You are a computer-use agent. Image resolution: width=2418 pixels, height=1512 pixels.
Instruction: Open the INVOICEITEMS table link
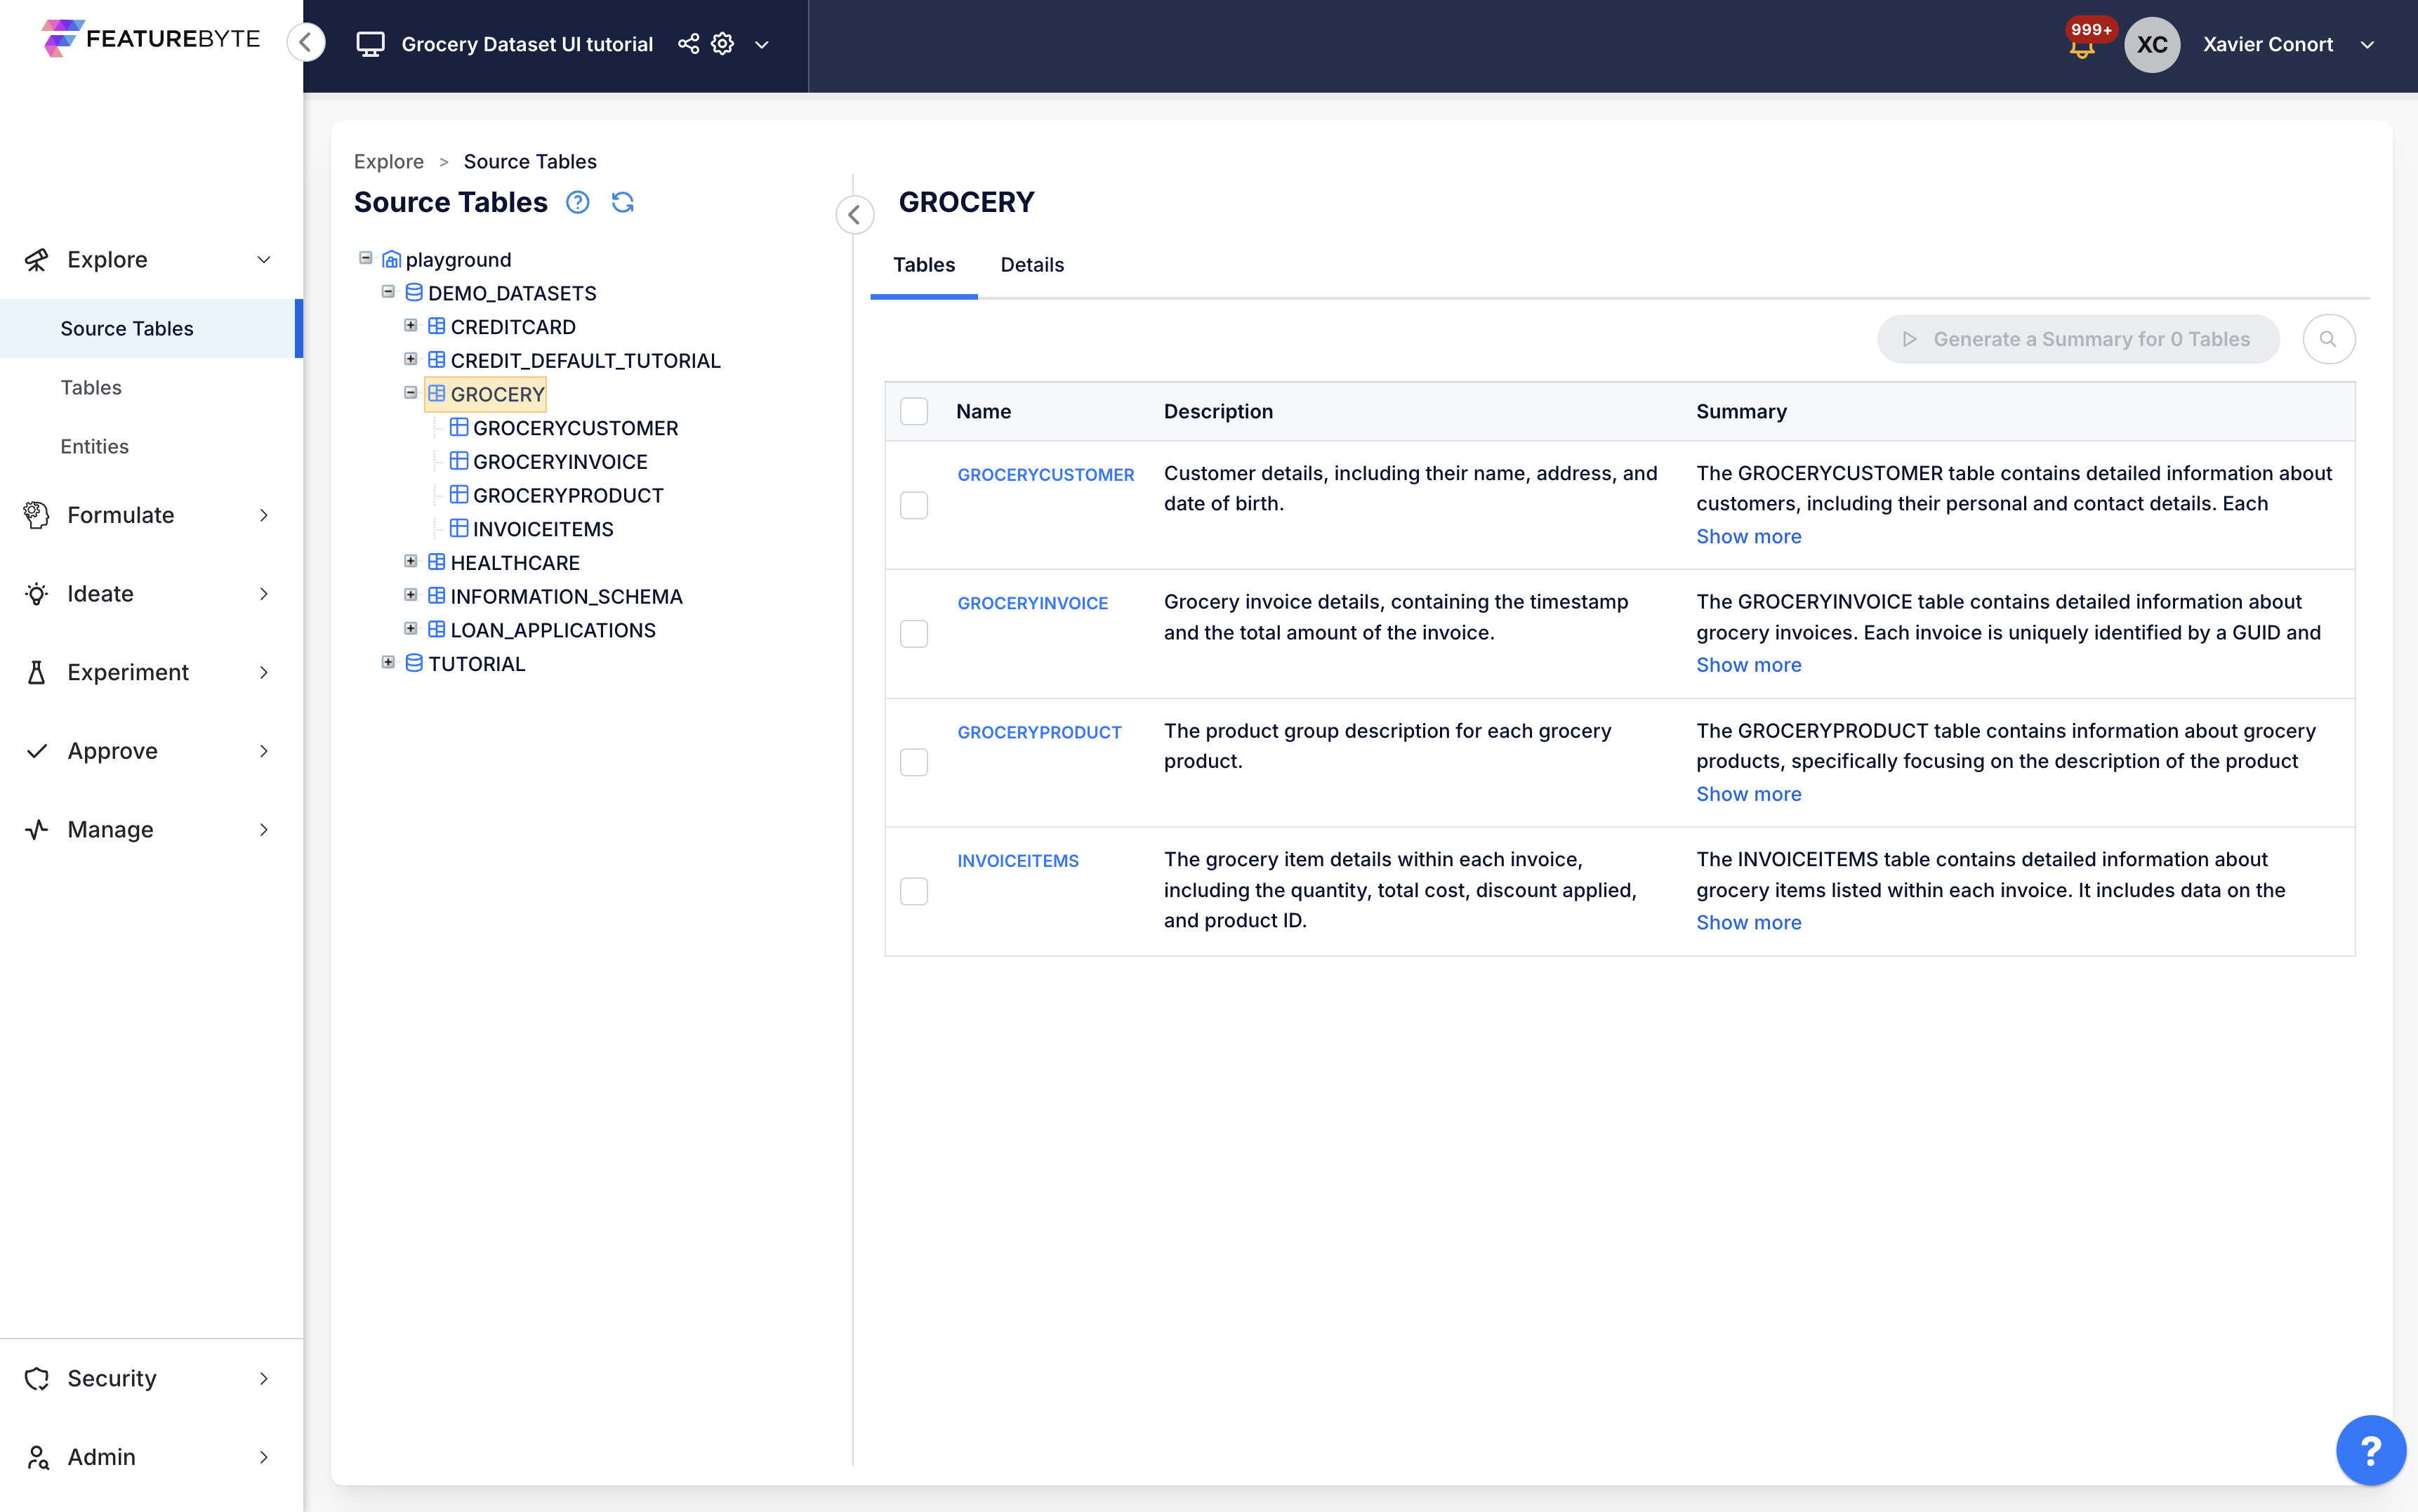pos(1017,861)
